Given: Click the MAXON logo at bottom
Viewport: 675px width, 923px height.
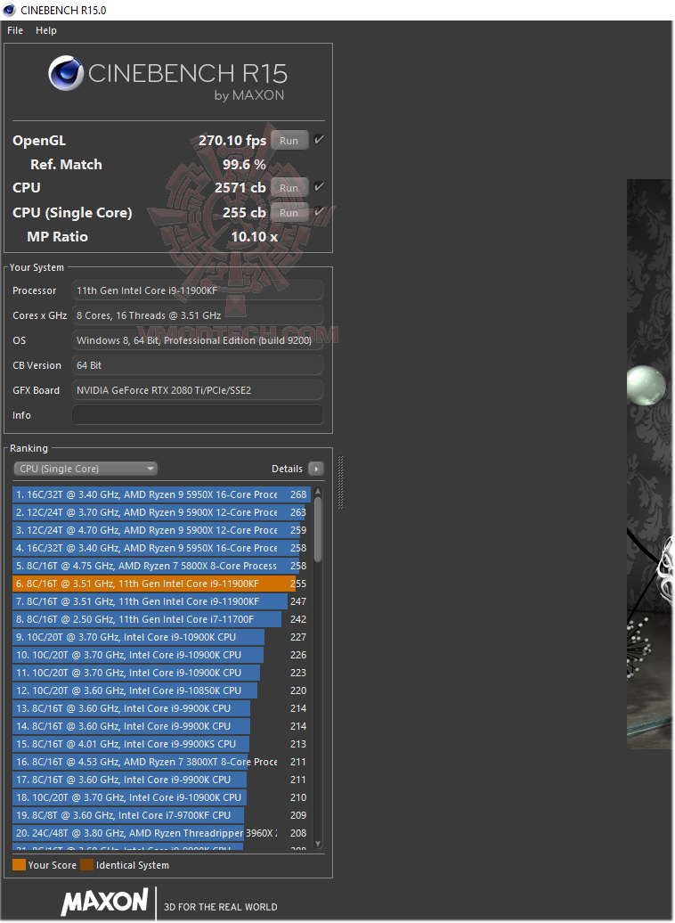Looking at the screenshot, I should (105, 902).
